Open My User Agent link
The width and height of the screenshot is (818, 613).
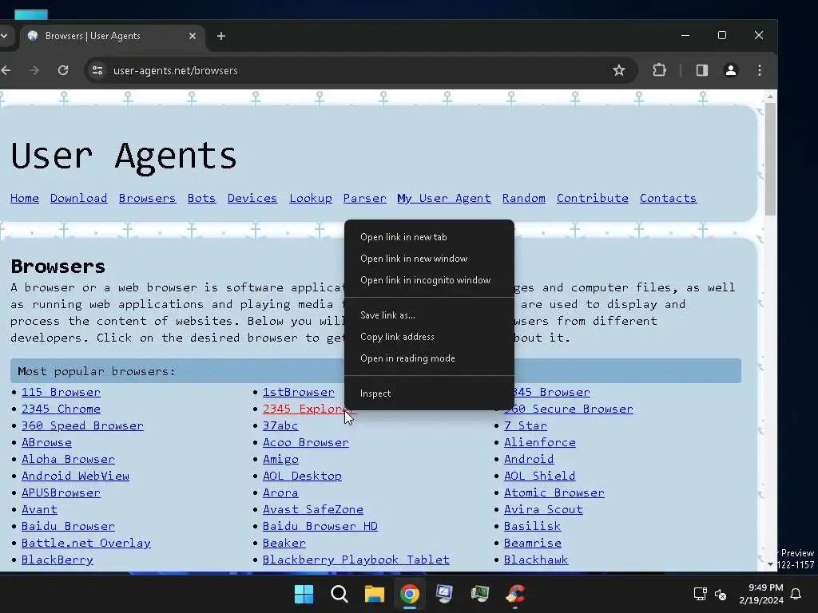[444, 198]
